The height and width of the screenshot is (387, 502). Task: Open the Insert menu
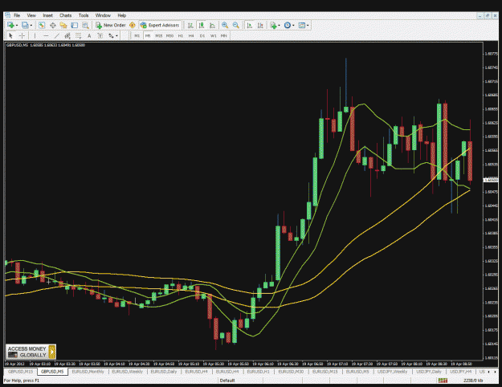tap(47, 15)
